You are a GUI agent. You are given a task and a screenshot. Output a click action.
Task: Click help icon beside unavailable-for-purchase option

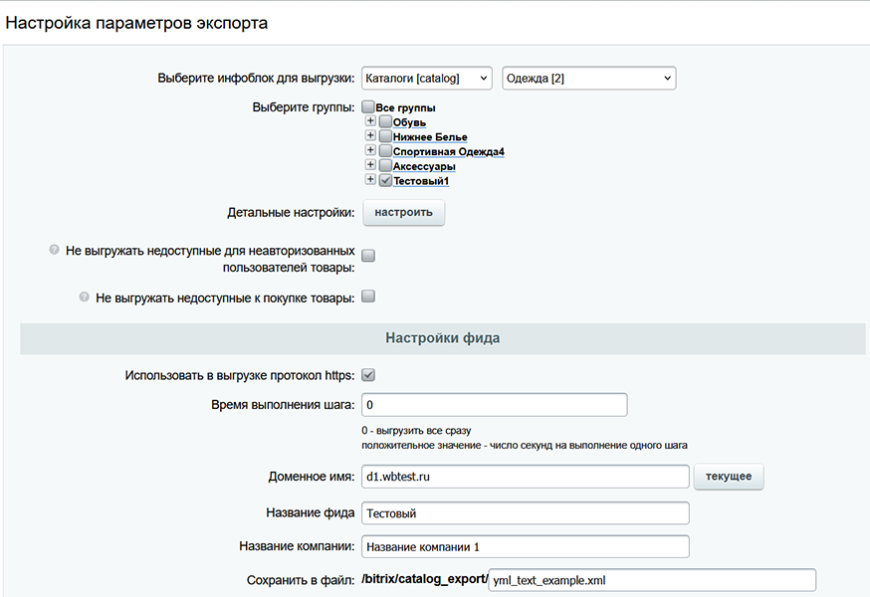[x=84, y=297]
